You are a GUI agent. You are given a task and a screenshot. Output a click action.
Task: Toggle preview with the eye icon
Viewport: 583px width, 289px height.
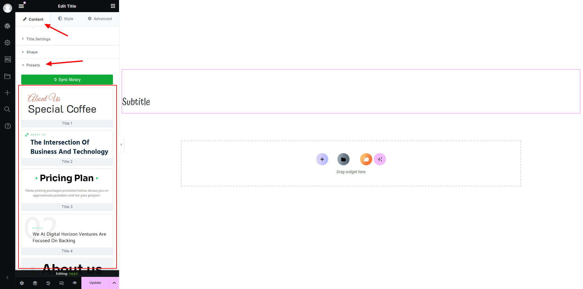click(75, 283)
